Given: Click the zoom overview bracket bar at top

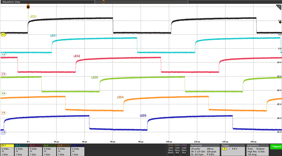Looking at the screenshot, I should point(141,2).
